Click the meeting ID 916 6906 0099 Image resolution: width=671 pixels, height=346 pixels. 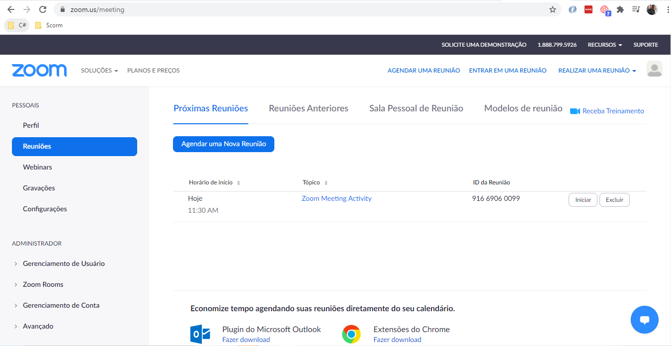click(x=496, y=198)
